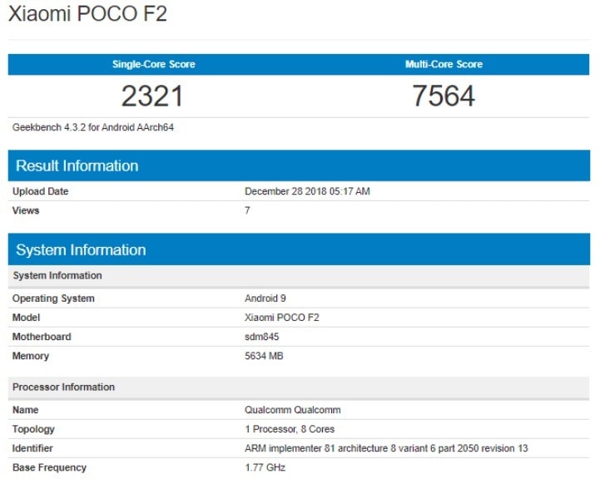Click December 28 2018 05:17 AM value
Viewport: 600px width, 484px height.
[x=307, y=191]
